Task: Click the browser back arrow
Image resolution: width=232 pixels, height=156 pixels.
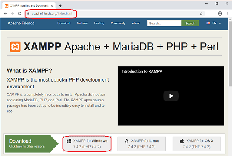Action: tap(5, 13)
